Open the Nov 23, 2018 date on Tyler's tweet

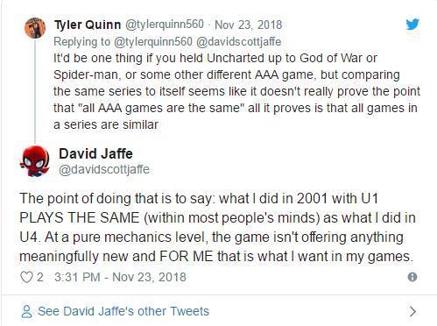(248, 25)
